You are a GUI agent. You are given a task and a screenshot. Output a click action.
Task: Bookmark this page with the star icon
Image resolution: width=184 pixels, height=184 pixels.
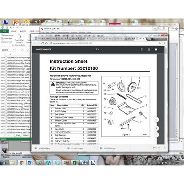160,43
